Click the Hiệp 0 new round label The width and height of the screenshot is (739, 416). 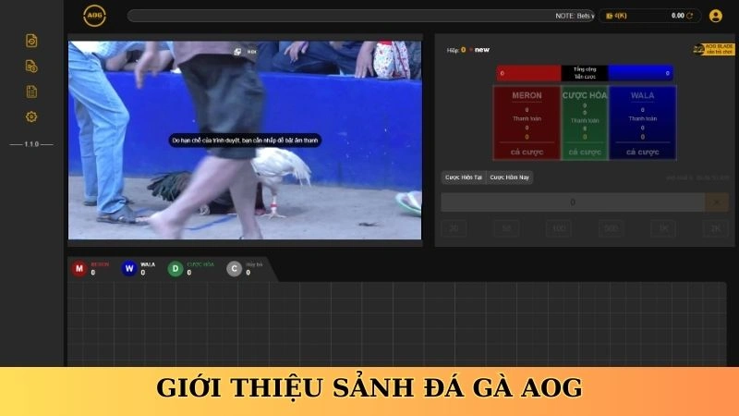click(468, 50)
